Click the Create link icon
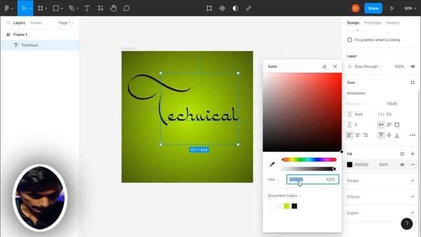The width and height of the screenshot is (421, 237). (x=249, y=9)
